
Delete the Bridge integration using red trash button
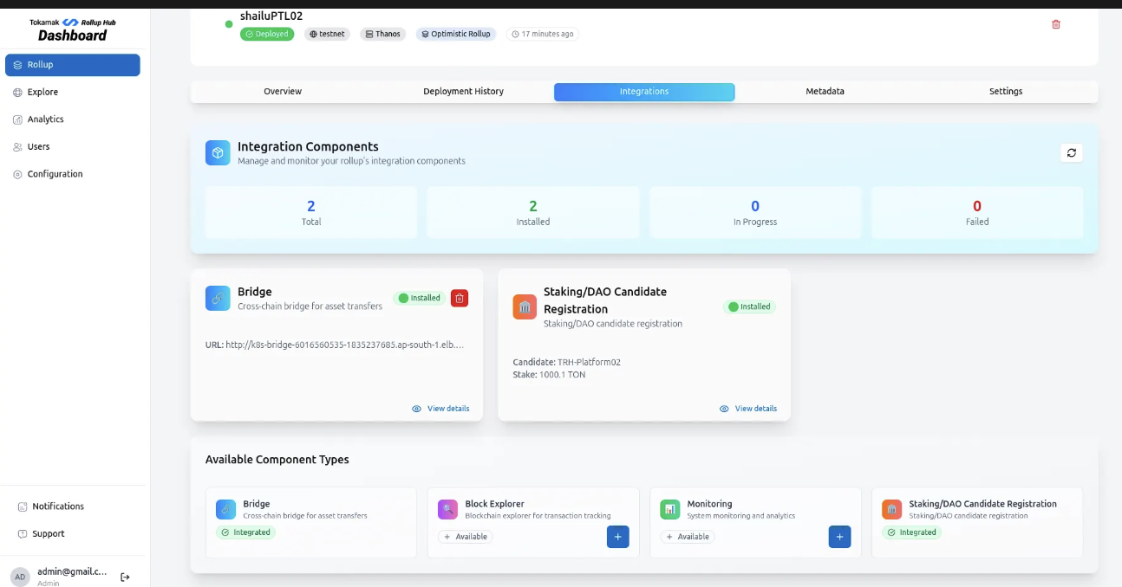tap(460, 298)
